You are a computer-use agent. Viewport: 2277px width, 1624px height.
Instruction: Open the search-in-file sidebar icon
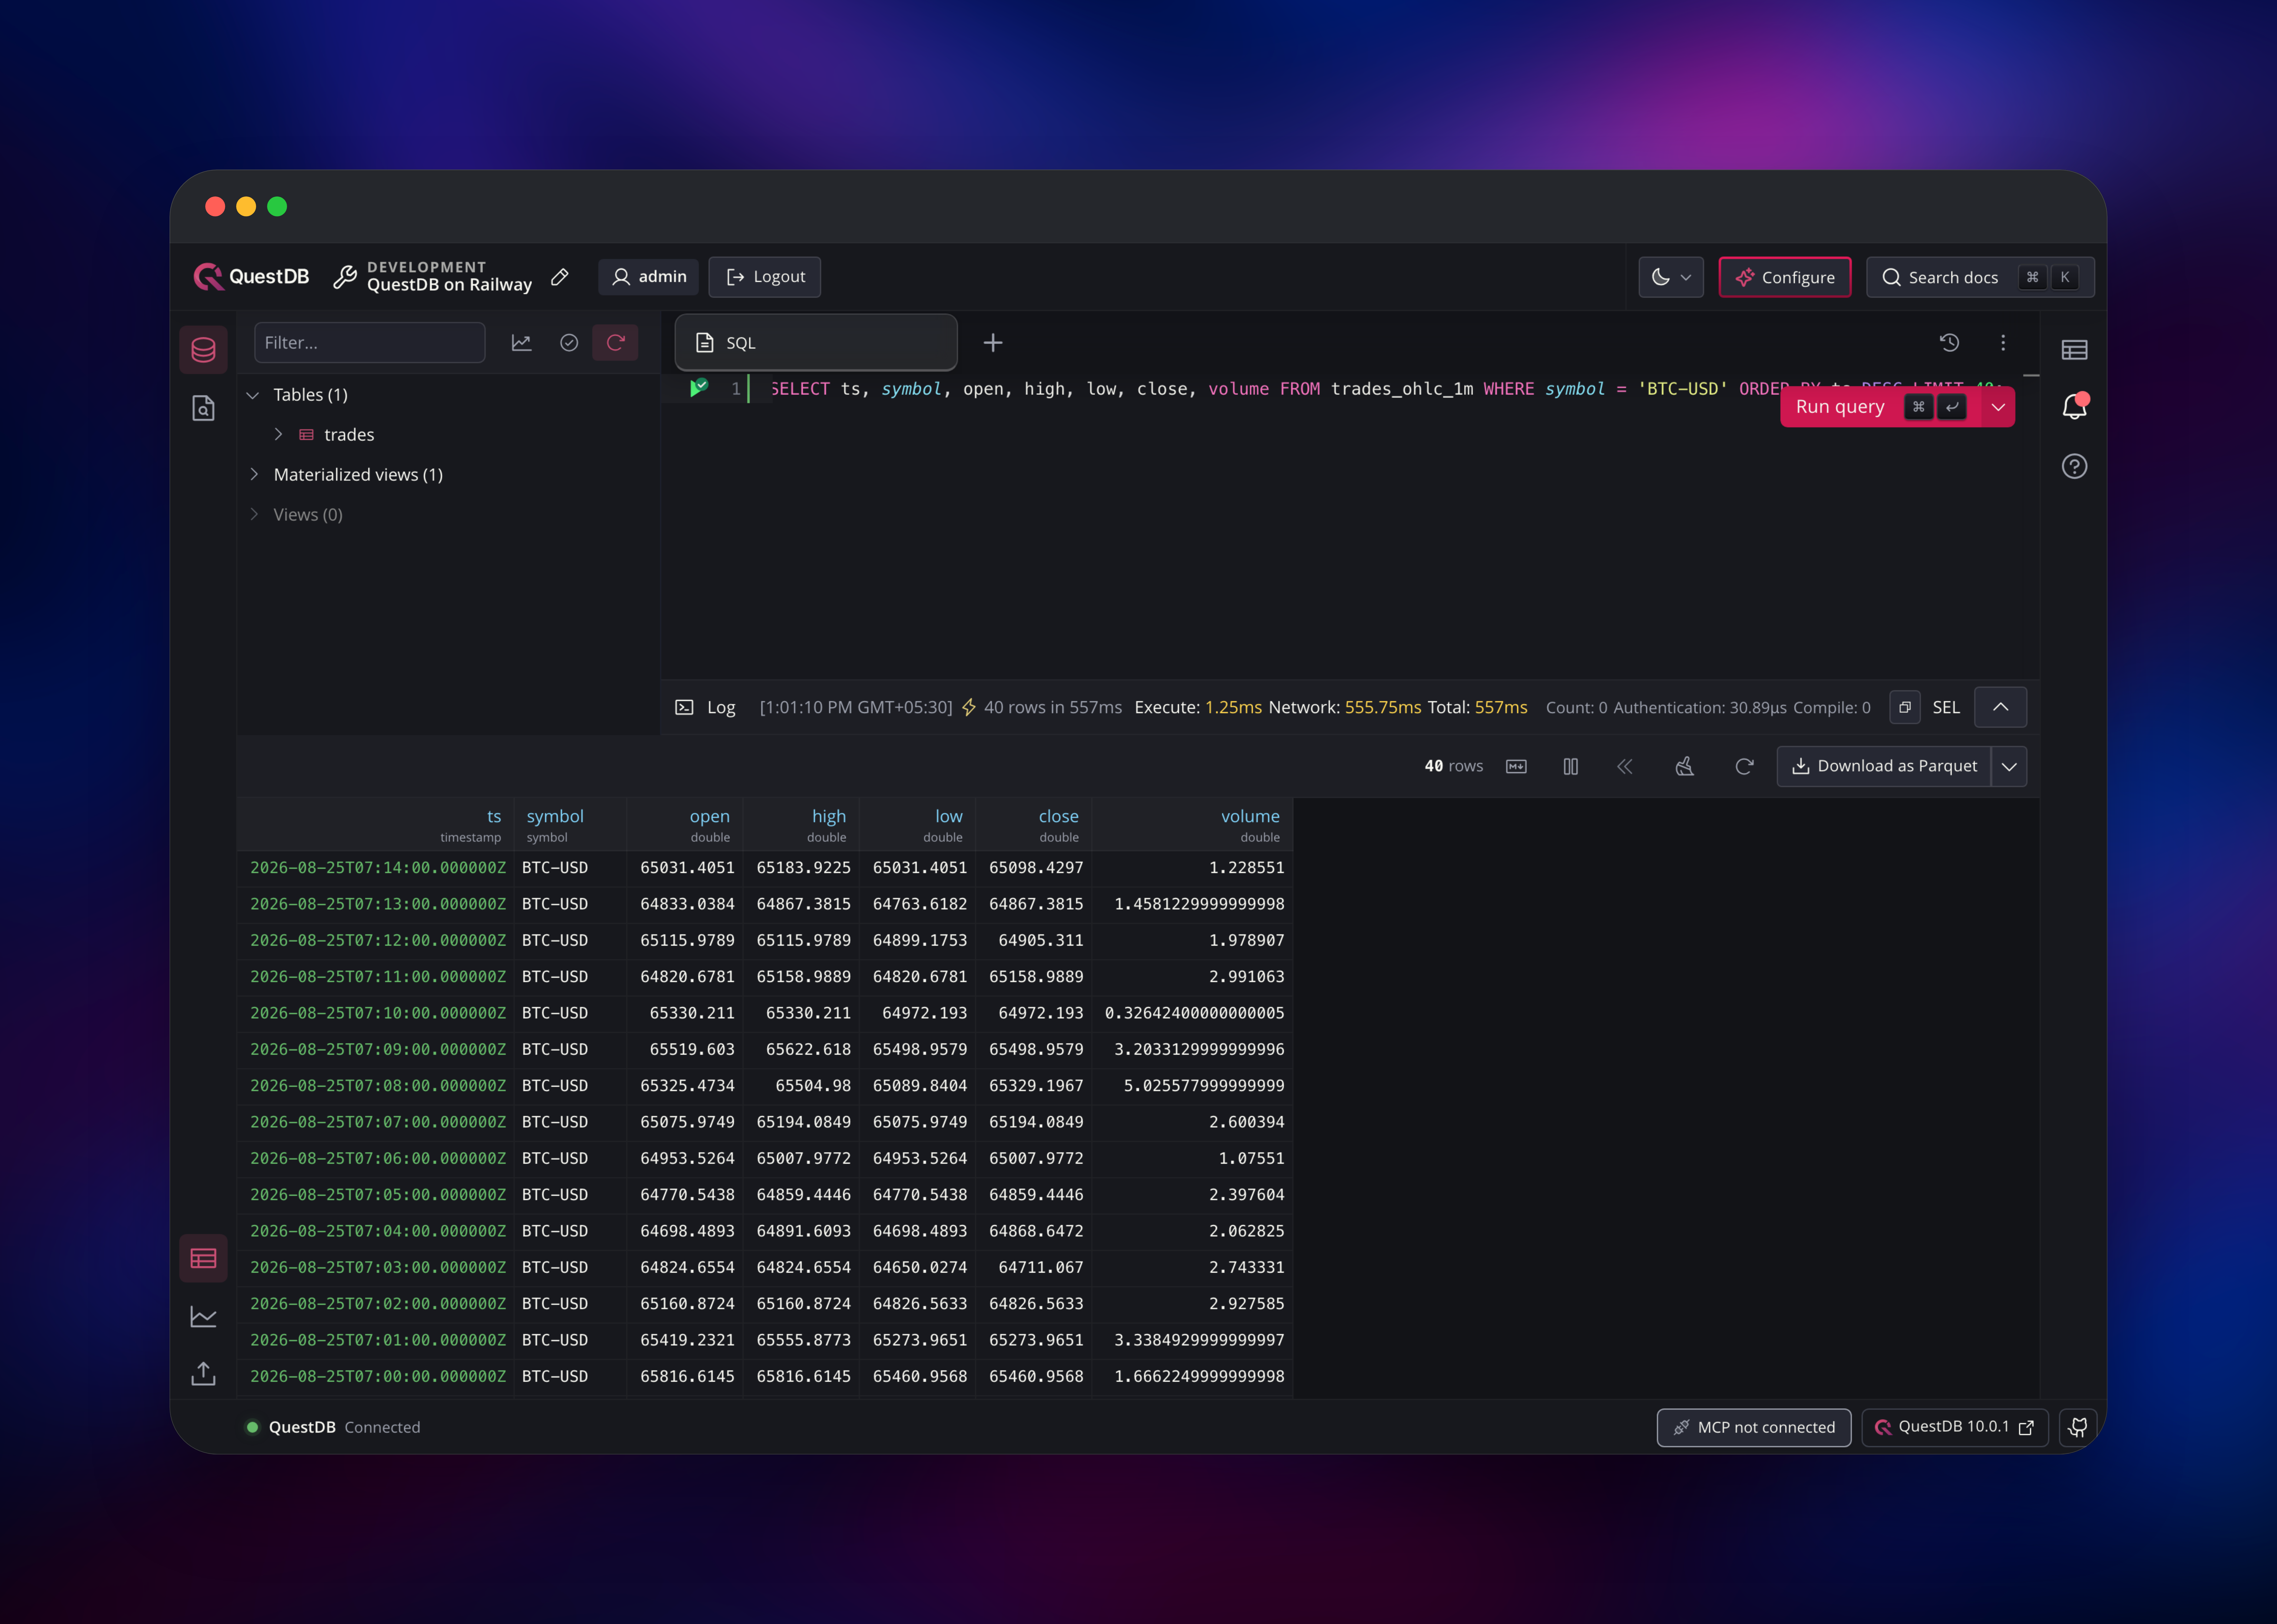click(203, 408)
